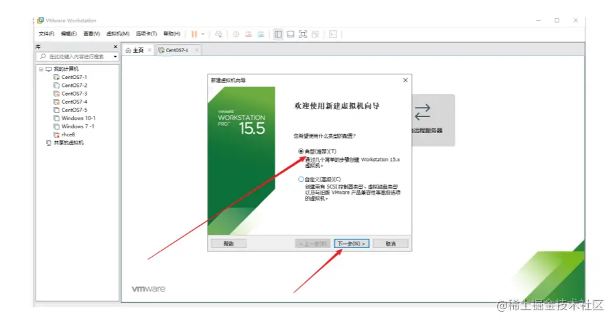This screenshot has height=323, width=615.
Task: Click the CentOS7-1 VM icon in tree
Action: [56, 77]
